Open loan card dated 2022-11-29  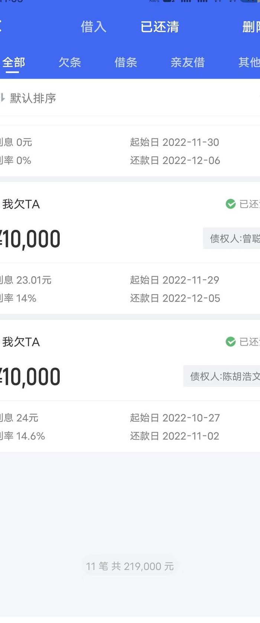pyautogui.click(x=130, y=248)
